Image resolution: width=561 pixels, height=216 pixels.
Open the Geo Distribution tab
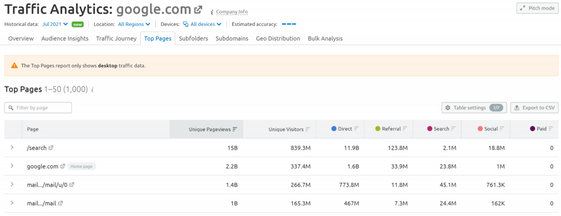(278, 39)
